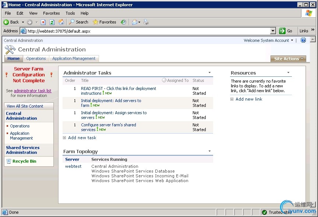Switch to the Operations tab
Screen dimensions: 318x217
(x=36, y=58)
